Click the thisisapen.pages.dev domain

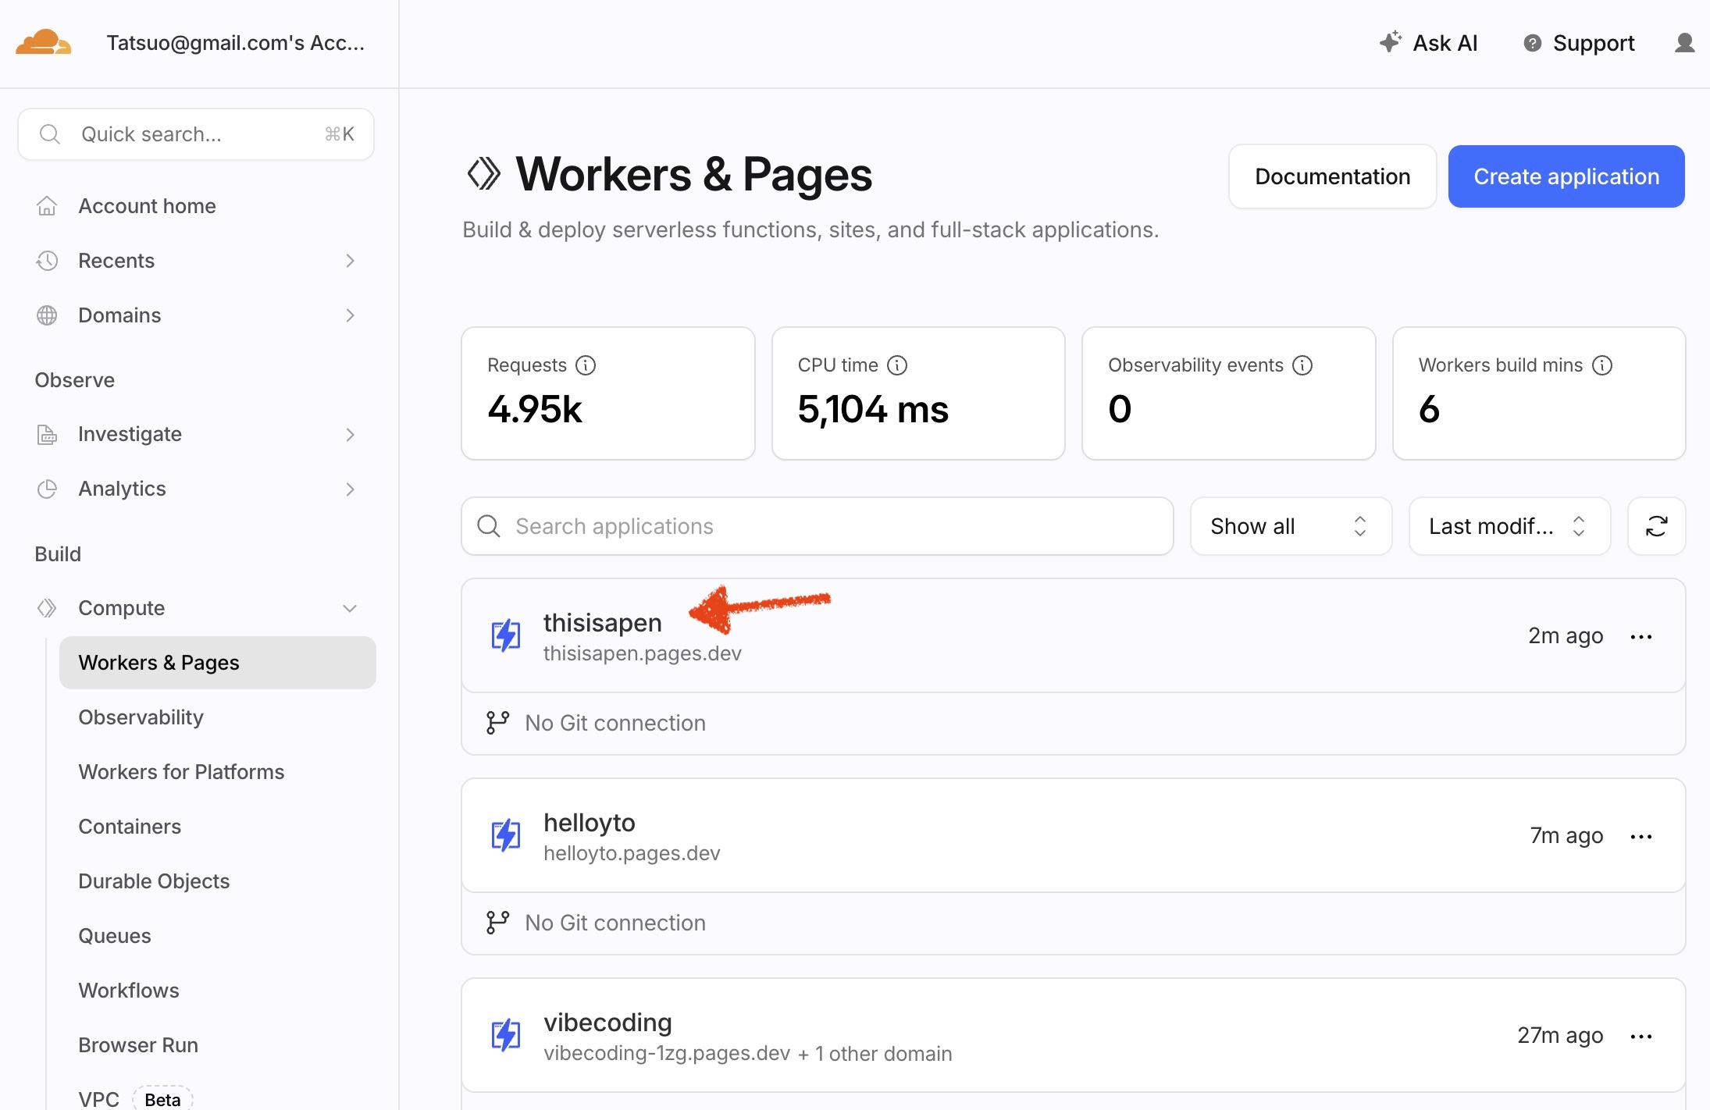643,653
